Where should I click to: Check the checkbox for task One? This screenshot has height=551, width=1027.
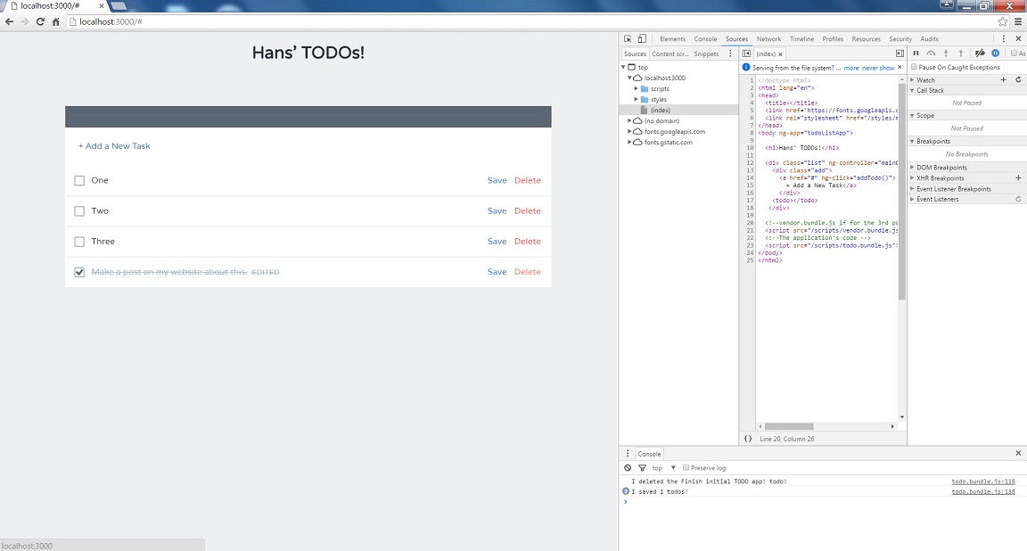[x=79, y=180]
